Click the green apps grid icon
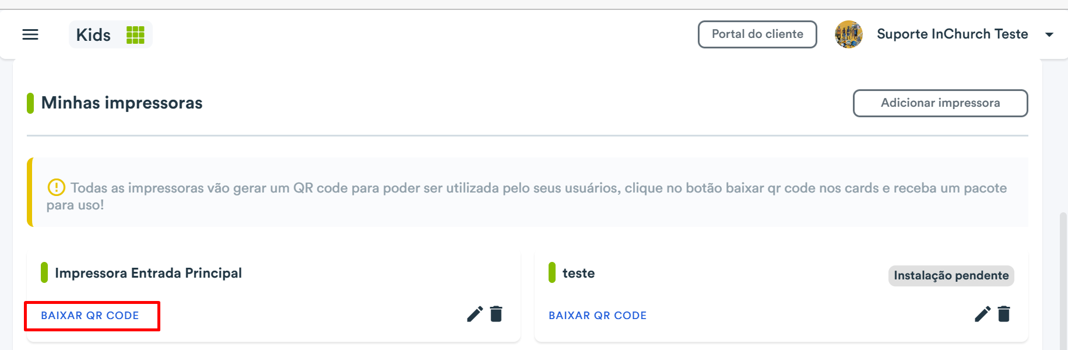This screenshot has width=1068, height=350. (x=135, y=35)
